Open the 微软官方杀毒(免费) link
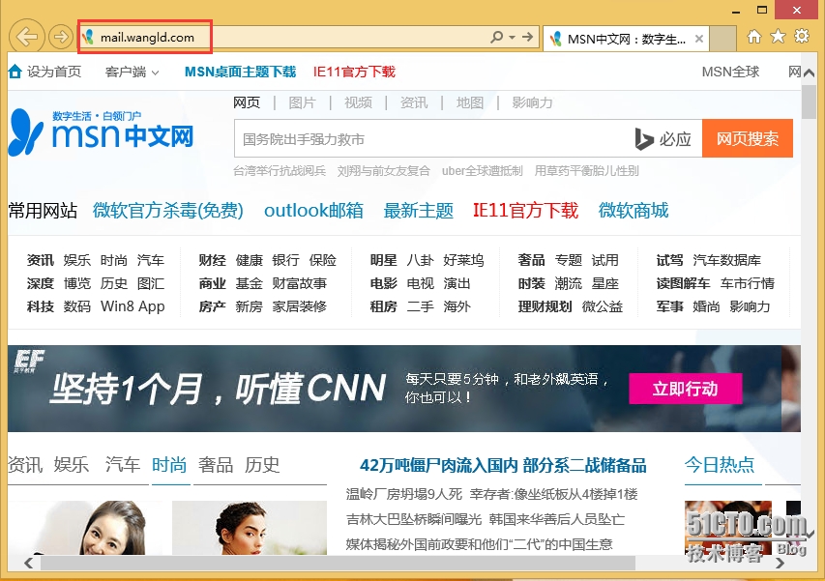The image size is (825, 581). tap(168, 211)
